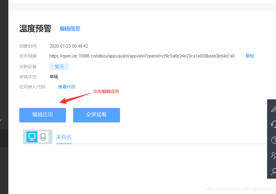
Task: Open 编辑信息 next to the app title
Action: (x=70, y=29)
